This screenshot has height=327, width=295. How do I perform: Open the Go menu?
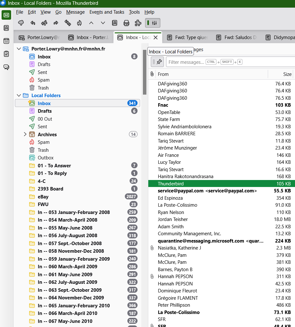(x=58, y=12)
